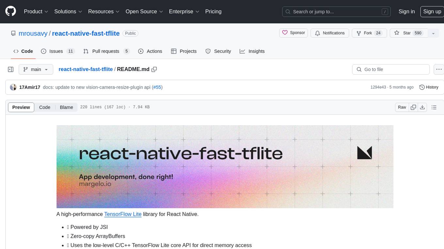
Task: Open pull request #55 link
Action: (157, 87)
